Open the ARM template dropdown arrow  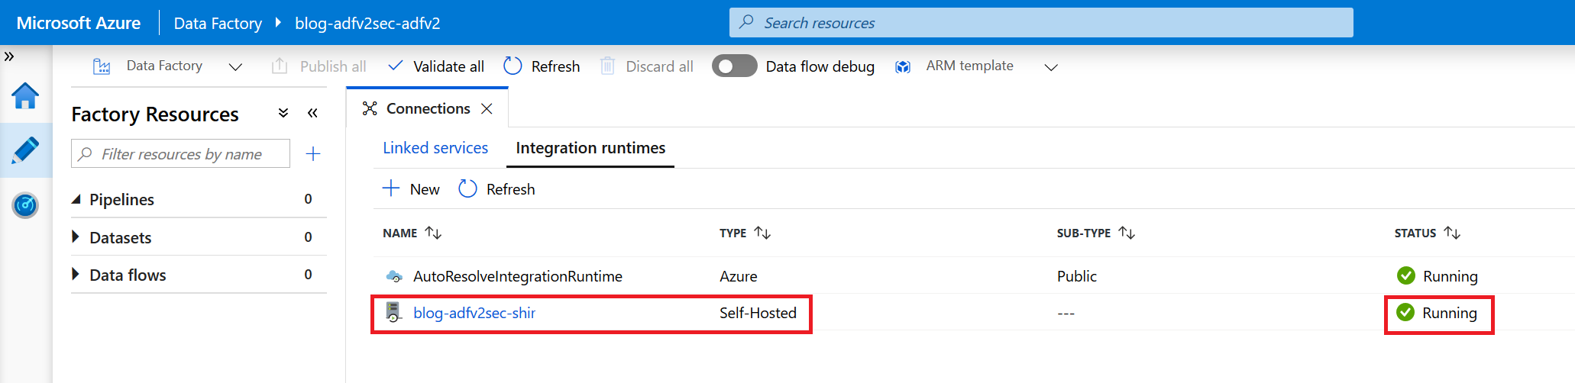pyautogui.click(x=1051, y=67)
